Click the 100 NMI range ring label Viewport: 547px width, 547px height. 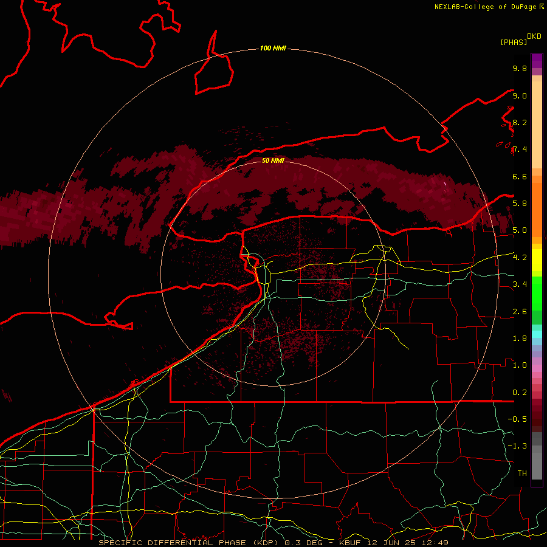point(273,48)
